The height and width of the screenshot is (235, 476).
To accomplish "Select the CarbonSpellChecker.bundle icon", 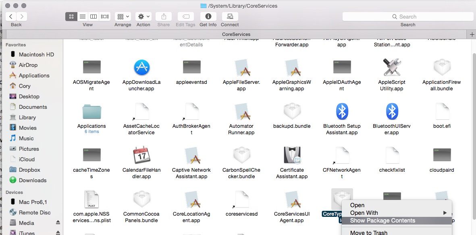I will [242, 156].
